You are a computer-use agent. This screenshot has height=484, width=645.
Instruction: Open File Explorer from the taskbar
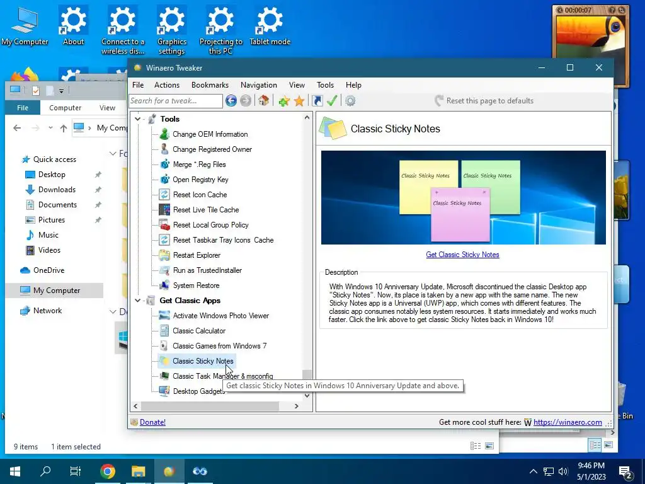point(139,471)
